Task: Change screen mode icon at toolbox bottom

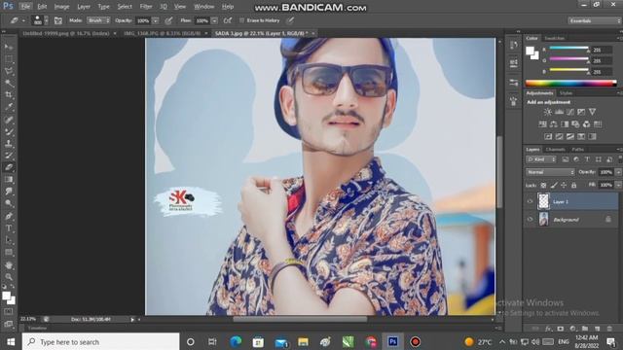Action: click(x=9, y=324)
